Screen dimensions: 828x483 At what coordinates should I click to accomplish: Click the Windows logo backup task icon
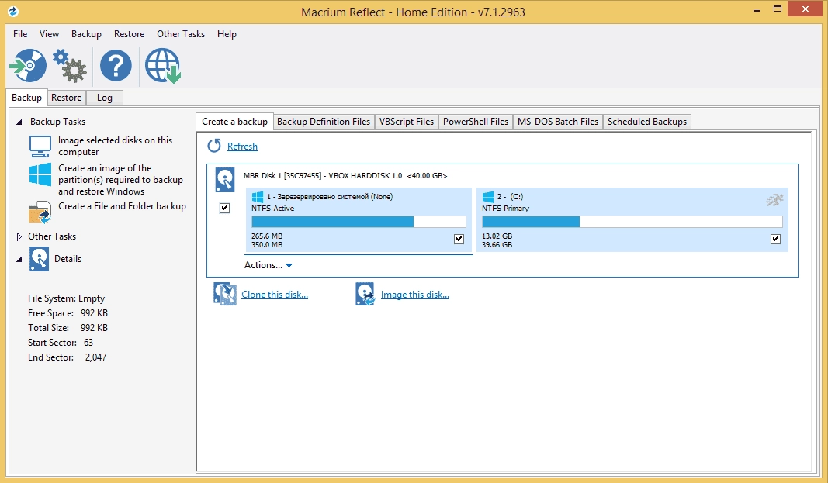click(x=40, y=174)
